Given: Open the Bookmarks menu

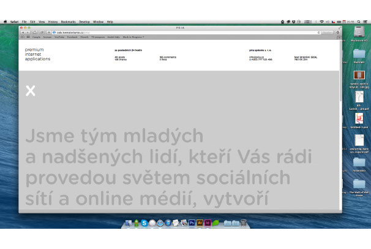Looking at the screenshot, I should [68, 21].
